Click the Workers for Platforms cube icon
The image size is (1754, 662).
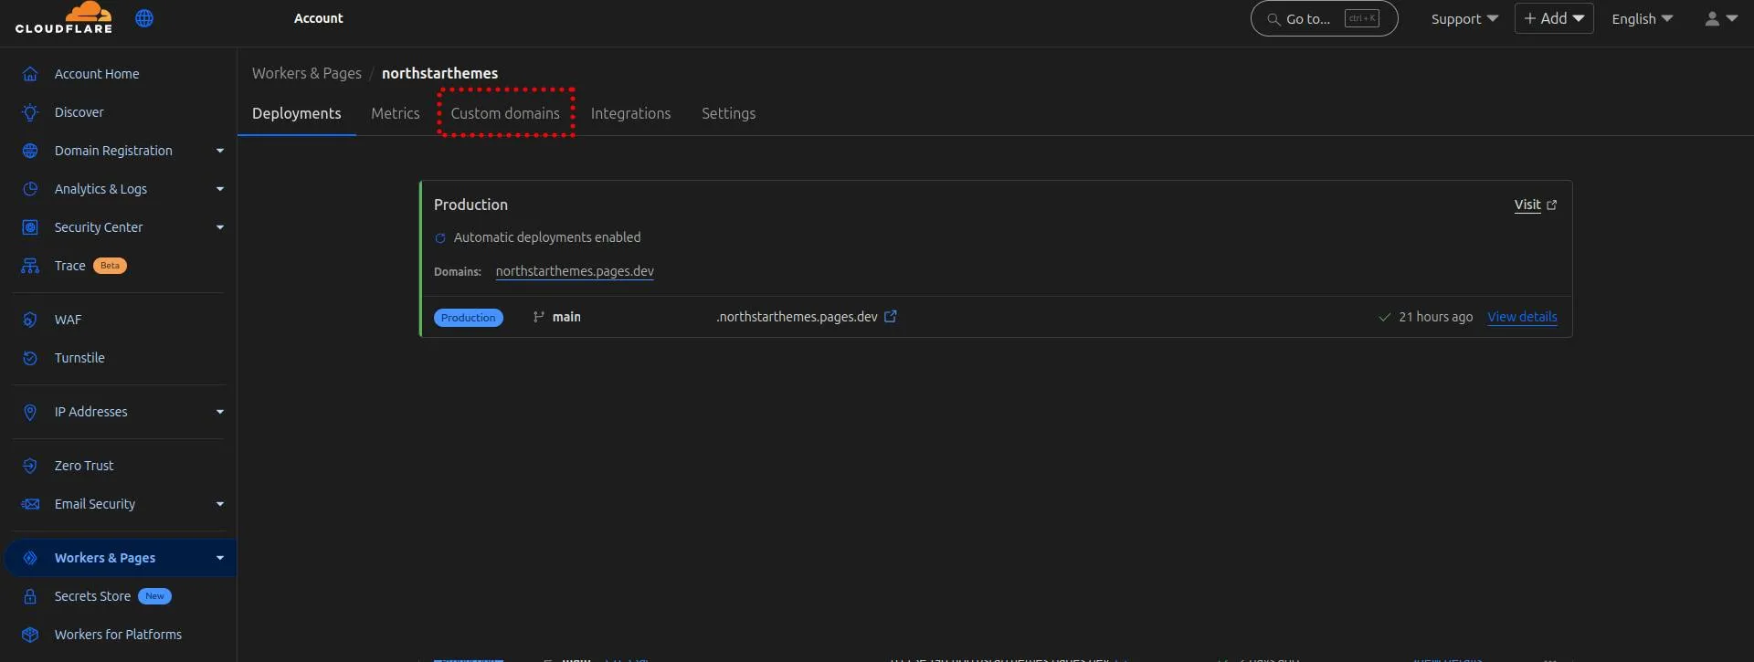point(30,635)
